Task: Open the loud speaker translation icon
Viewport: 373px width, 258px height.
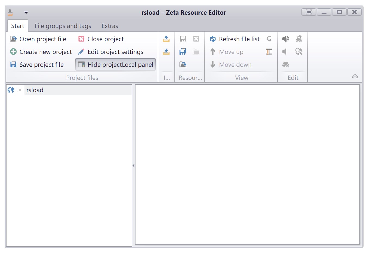Action: point(285,39)
